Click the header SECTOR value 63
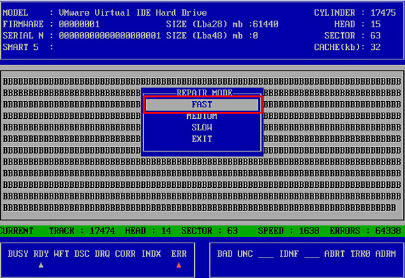 [x=376, y=36]
